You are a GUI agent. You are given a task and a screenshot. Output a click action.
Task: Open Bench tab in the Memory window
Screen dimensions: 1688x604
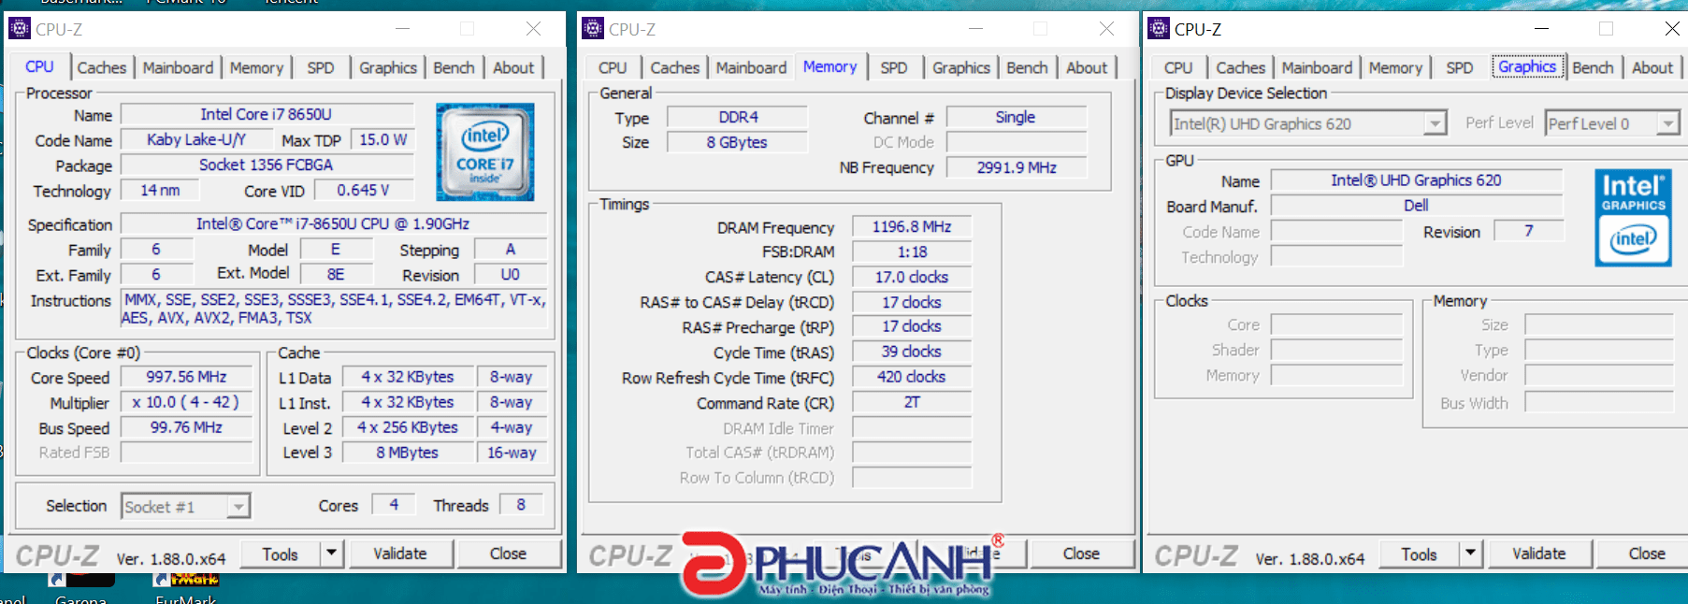(x=1027, y=67)
